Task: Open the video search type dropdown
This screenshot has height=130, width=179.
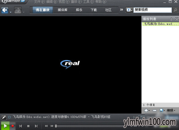Action: (129, 10)
